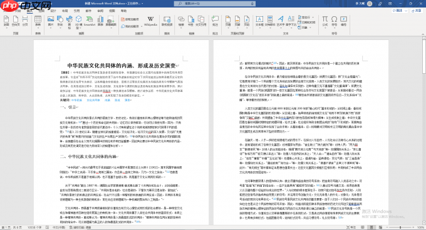Viewport: 426px width, 230px height.
Task: Open the Symbol (符号) Omega menu
Action: pos(334,21)
